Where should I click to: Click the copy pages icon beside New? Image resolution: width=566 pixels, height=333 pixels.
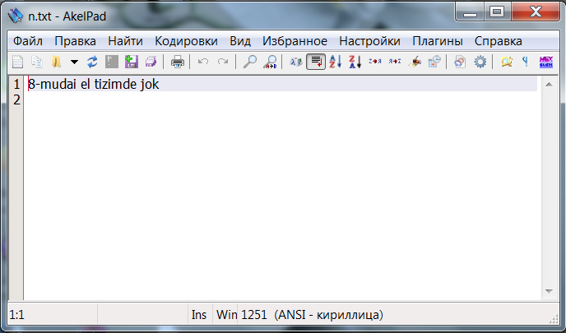[x=37, y=62]
